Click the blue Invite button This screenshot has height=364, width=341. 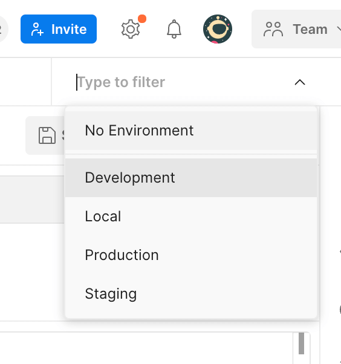(59, 29)
